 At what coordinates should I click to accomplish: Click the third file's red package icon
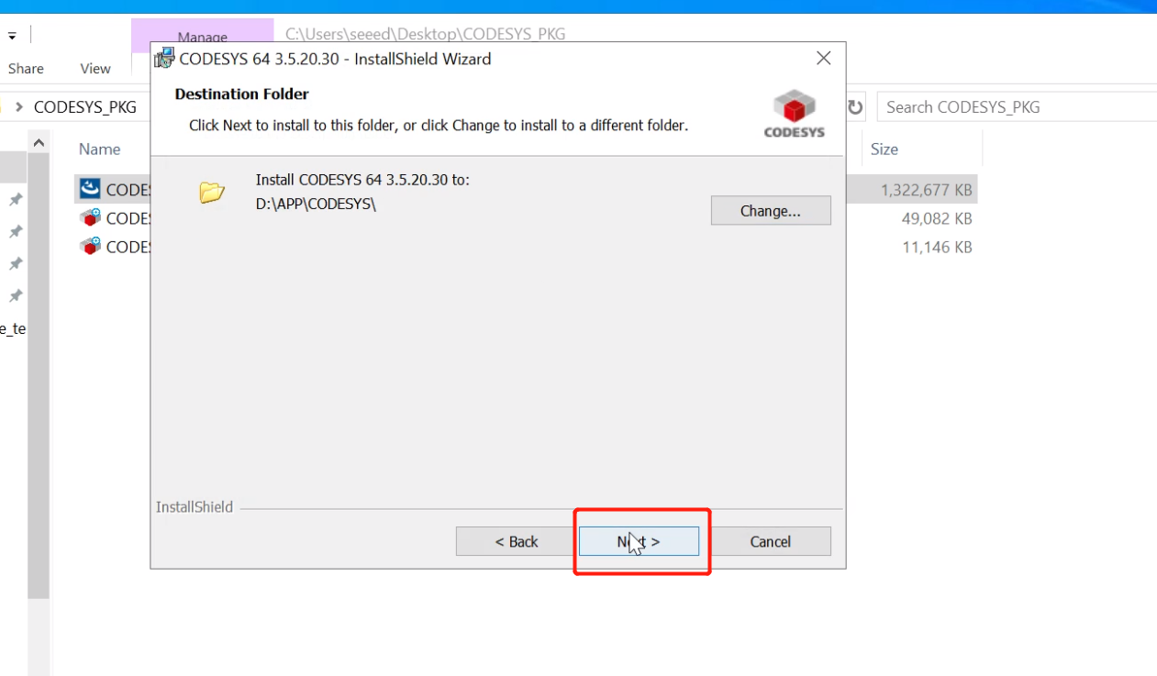[90, 247]
